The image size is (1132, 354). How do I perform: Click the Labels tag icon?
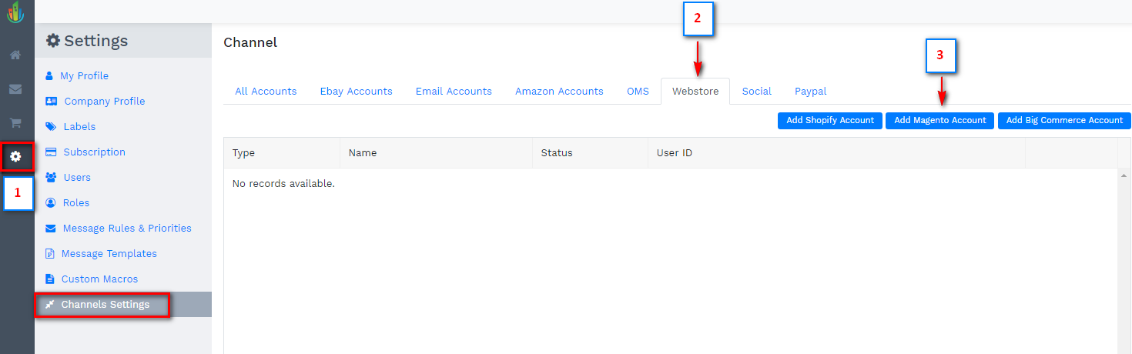click(x=51, y=127)
